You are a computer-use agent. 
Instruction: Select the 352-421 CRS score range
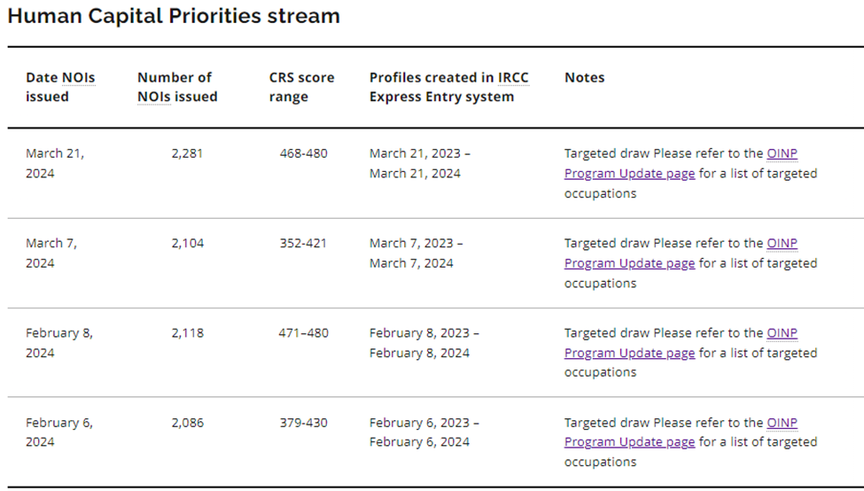303,243
